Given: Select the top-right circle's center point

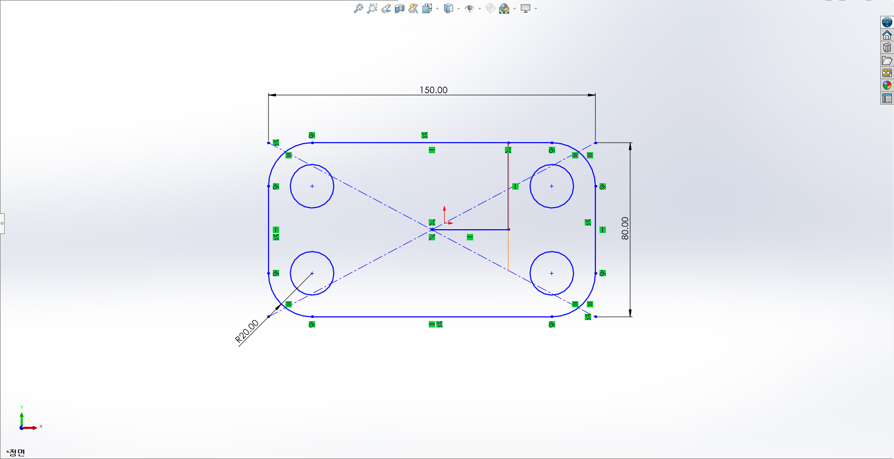Looking at the screenshot, I should point(551,186).
